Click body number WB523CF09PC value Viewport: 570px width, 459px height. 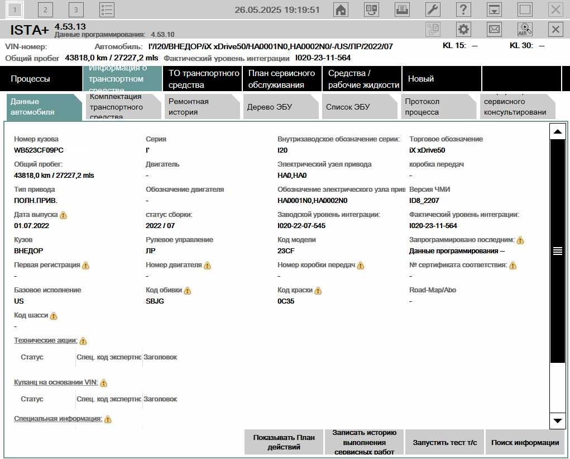(x=39, y=150)
